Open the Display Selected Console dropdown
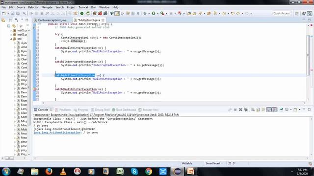Viewport: 314px width, 176px height. click(291, 110)
